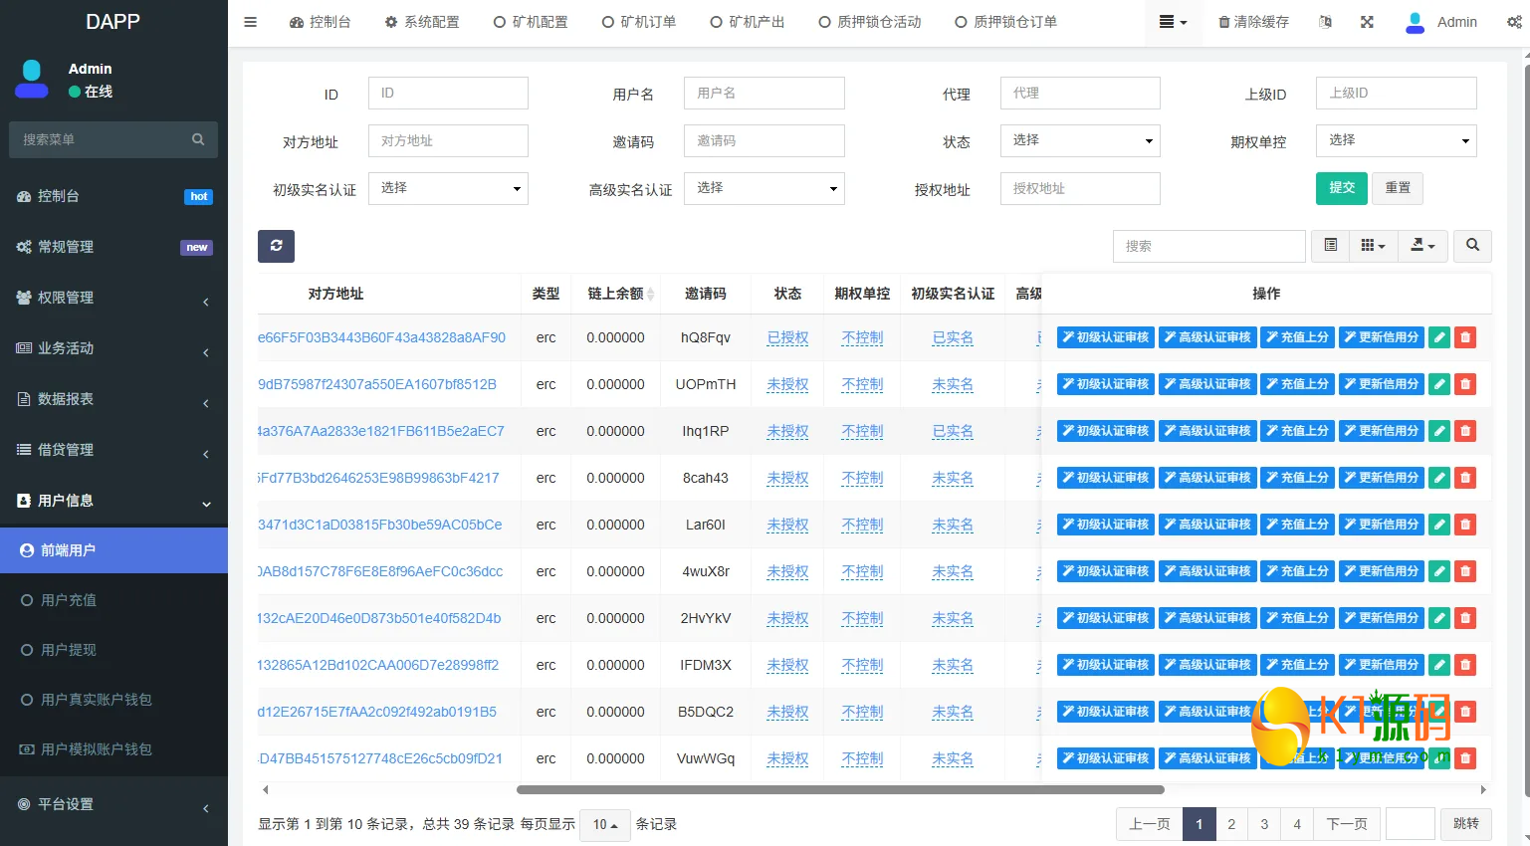Image resolution: width=1530 pixels, height=846 pixels.
Task: Expand 权限管理 sidebar menu
Action: (x=113, y=298)
